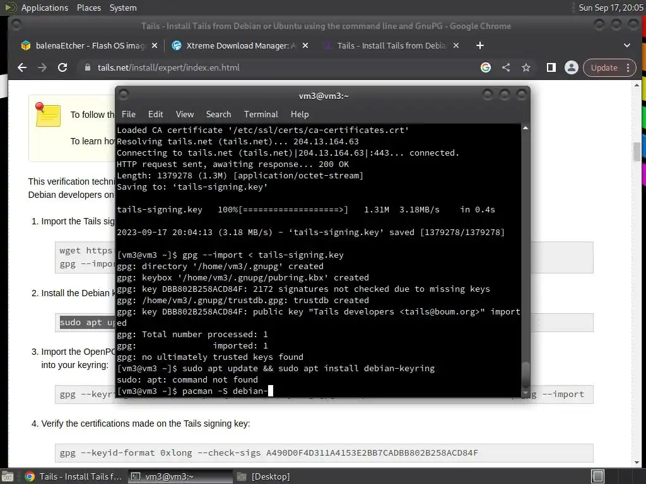Click highlighted 'sudo apt up' command text

[87, 322]
